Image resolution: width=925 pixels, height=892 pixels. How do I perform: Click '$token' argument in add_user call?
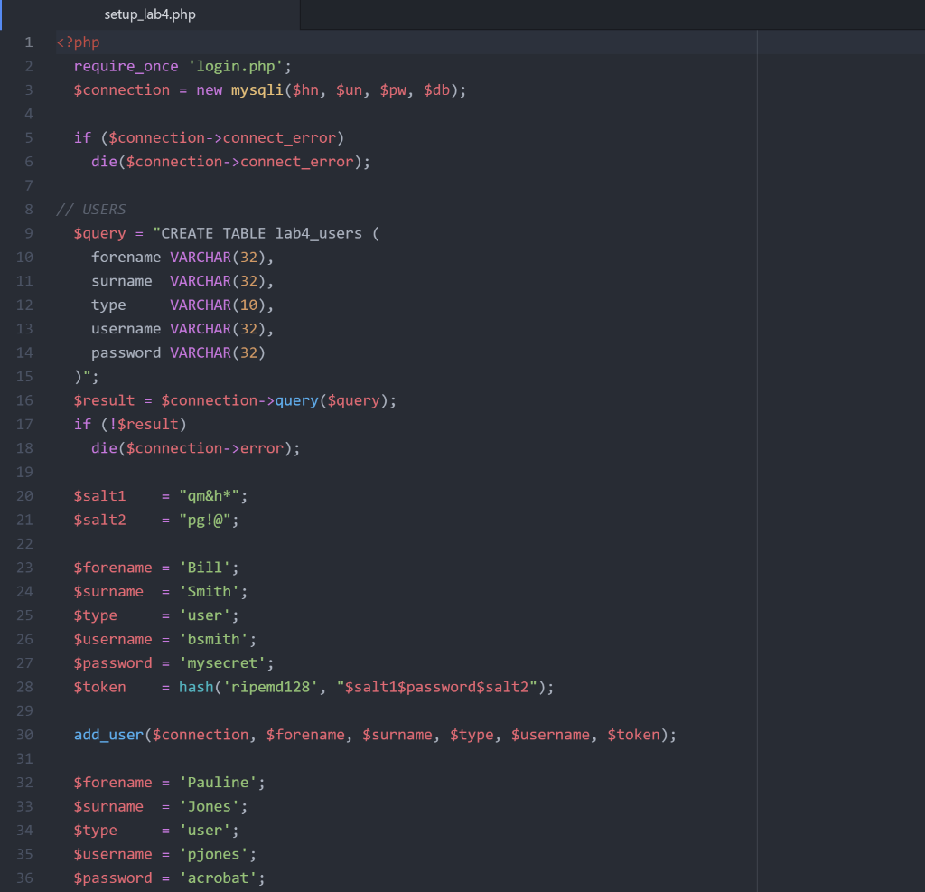tap(633, 735)
